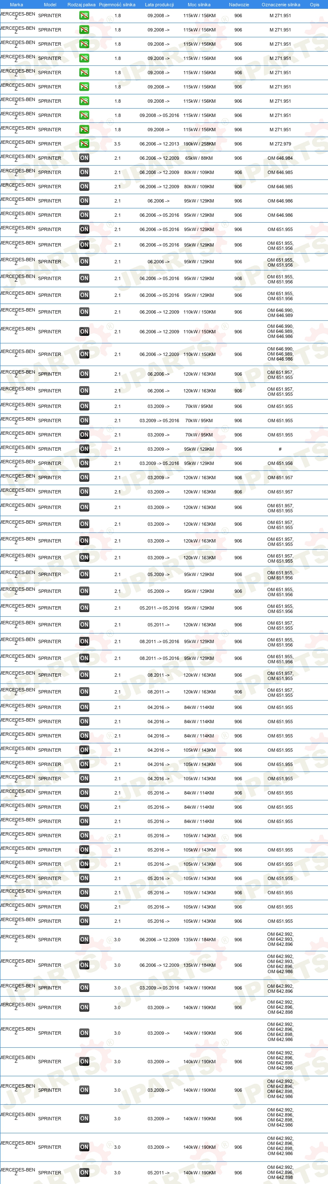
Task: Click ON icon in 05.2011 -> 140kW / 190KM row
Action: point(84,1173)
